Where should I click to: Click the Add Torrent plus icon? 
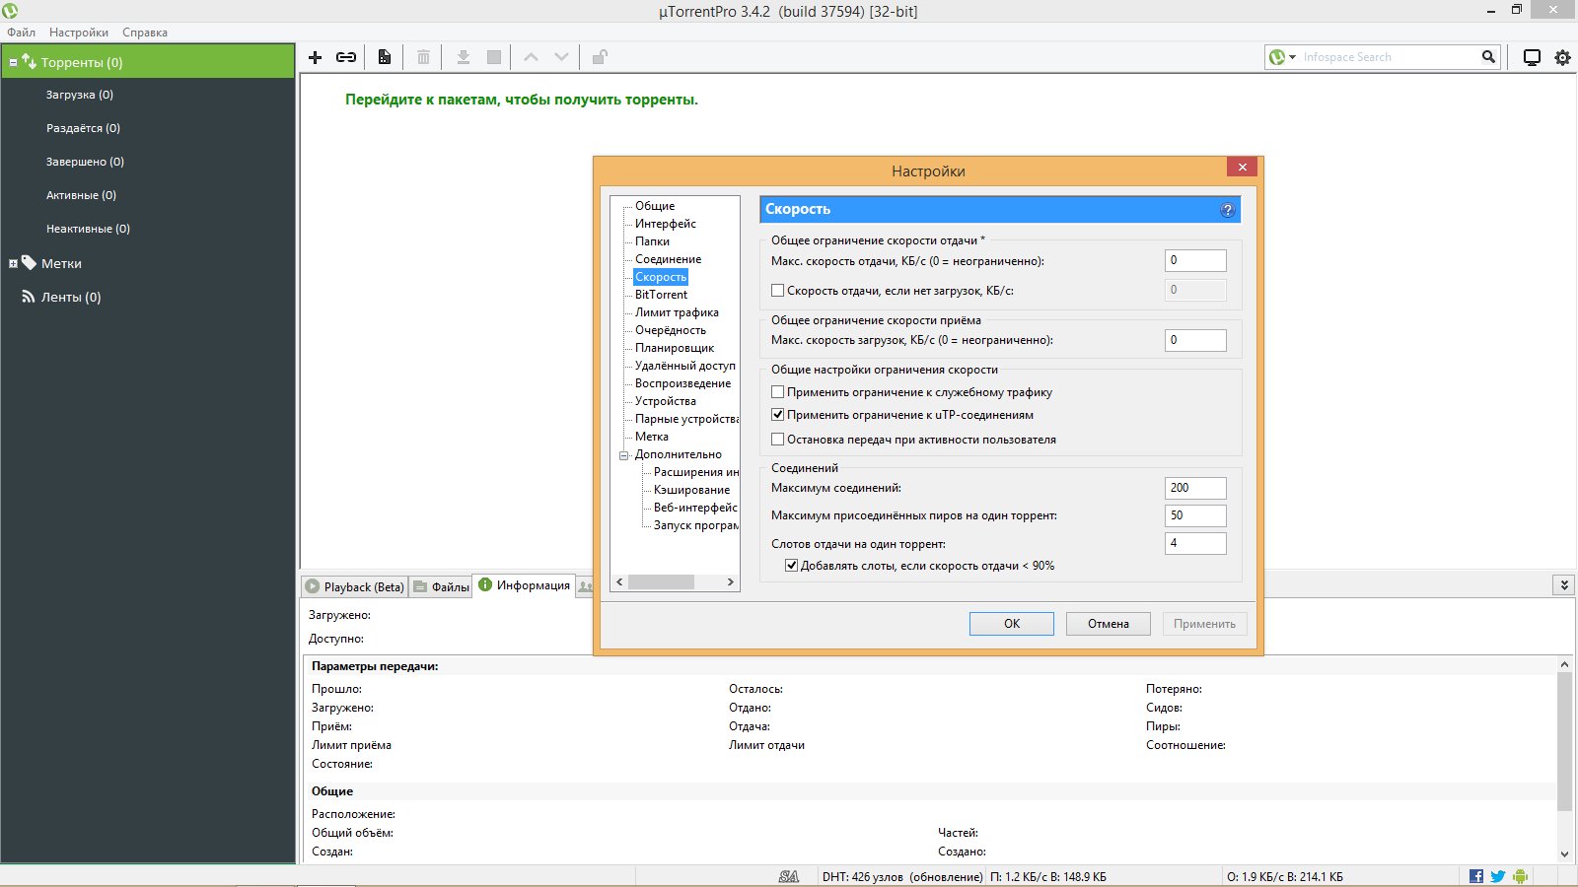click(316, 57)
